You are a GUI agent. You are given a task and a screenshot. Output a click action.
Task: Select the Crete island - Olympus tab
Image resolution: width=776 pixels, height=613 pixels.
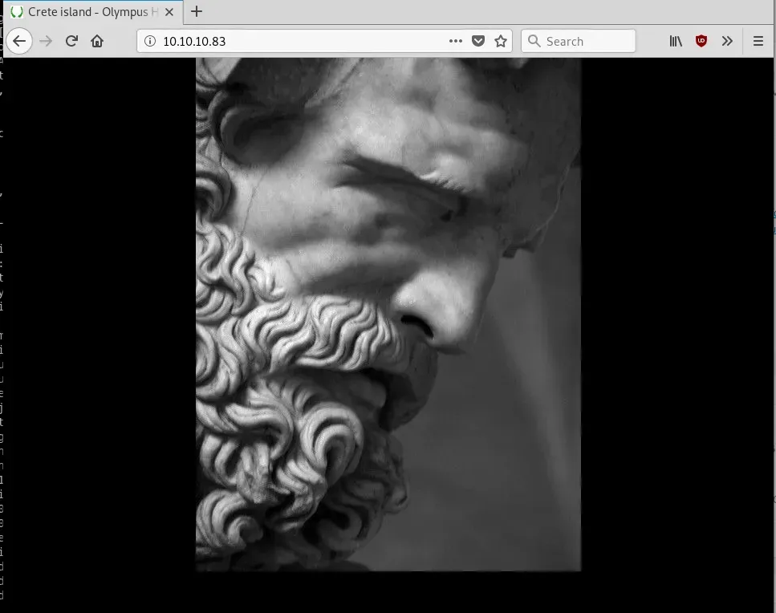tap(88, 12)
